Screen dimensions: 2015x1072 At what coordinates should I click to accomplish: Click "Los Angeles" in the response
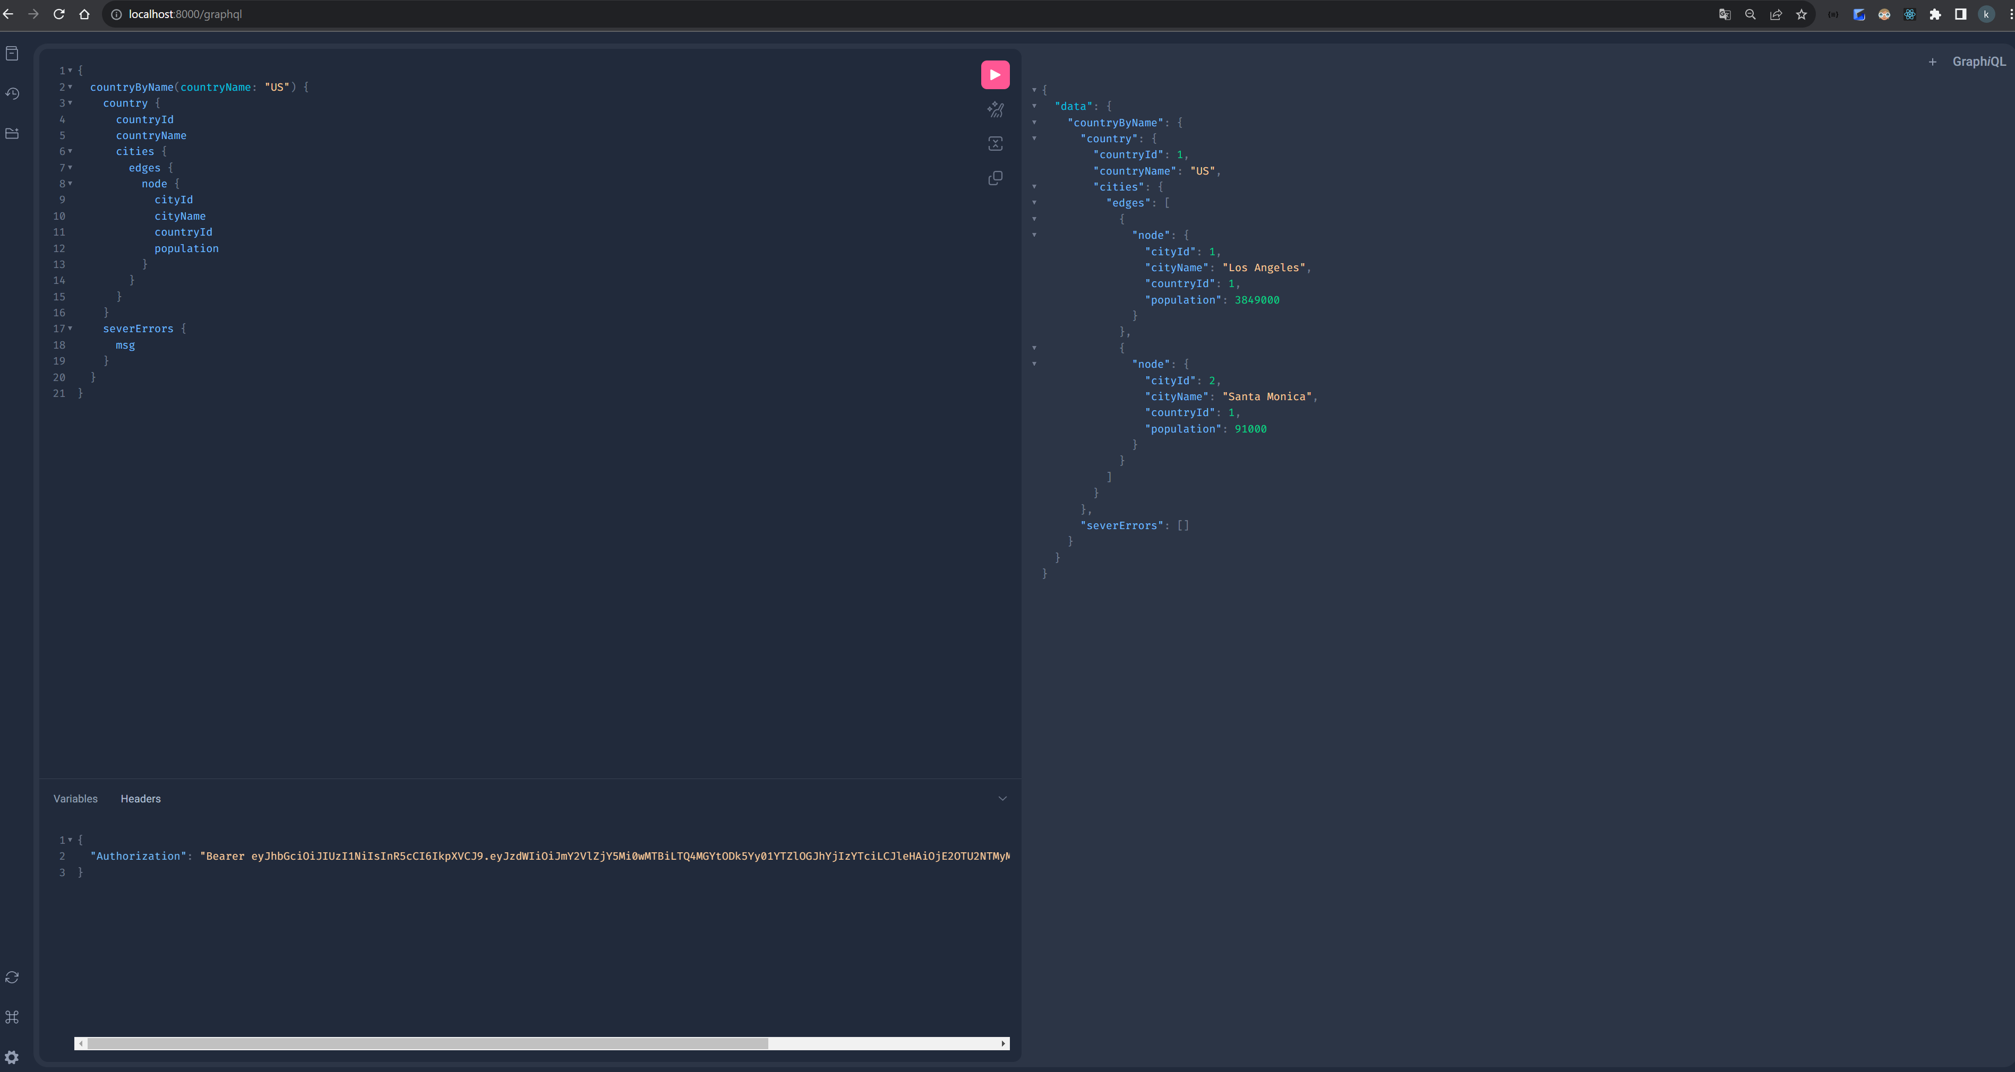[1263, 267]
